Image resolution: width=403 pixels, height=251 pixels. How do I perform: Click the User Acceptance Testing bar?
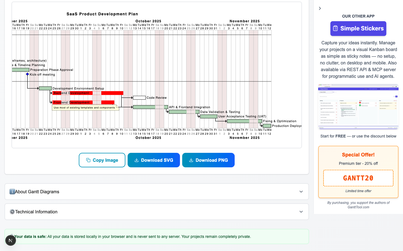(209, 117)
